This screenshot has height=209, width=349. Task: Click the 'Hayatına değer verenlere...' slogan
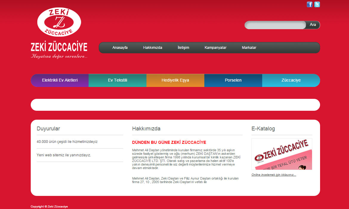(59, 56)
